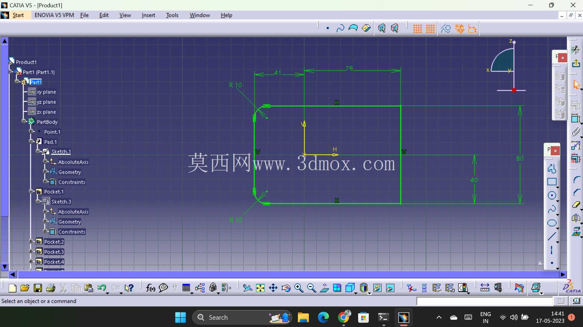The image size is (583, 327).
Task: Select Sketch.1 in the tree
Action: (61, 152)
